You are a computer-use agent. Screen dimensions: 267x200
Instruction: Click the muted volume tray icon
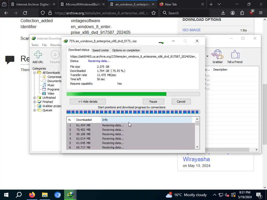click(x=227, y=195)
